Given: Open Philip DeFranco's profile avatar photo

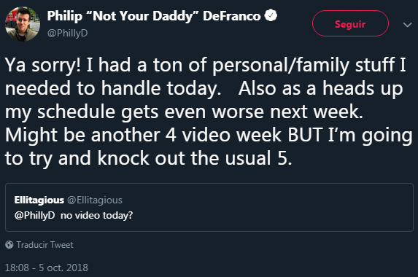Looking at the screenshot, I should 23,24.
